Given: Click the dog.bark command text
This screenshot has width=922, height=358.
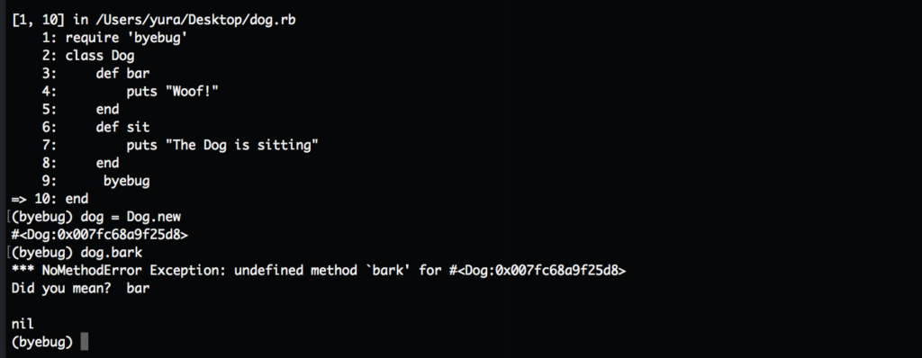Looking at the screenshot, I should click(111, 253).
